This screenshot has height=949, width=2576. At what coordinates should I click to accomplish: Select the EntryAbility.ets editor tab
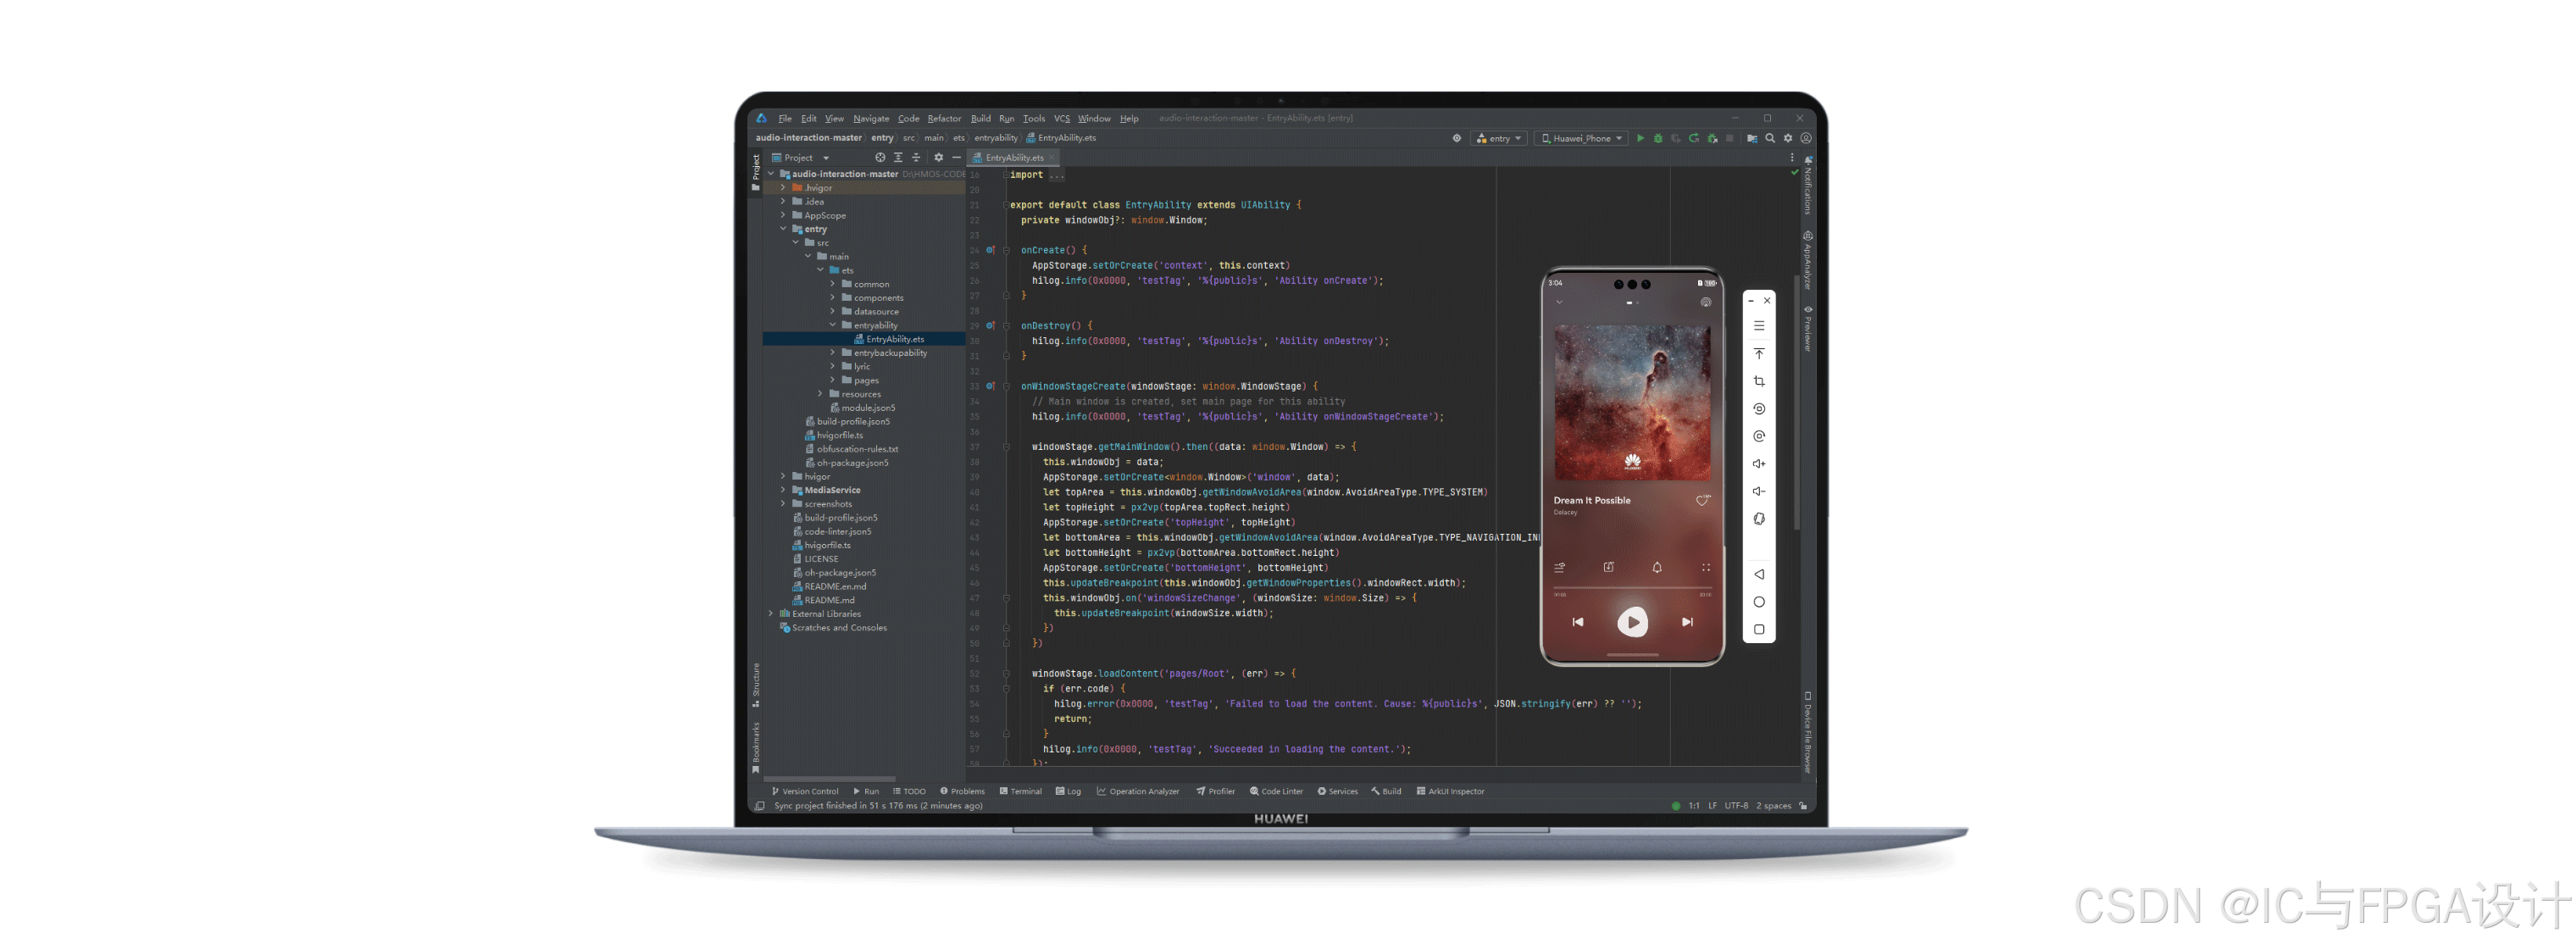[x=1014, y=157]
